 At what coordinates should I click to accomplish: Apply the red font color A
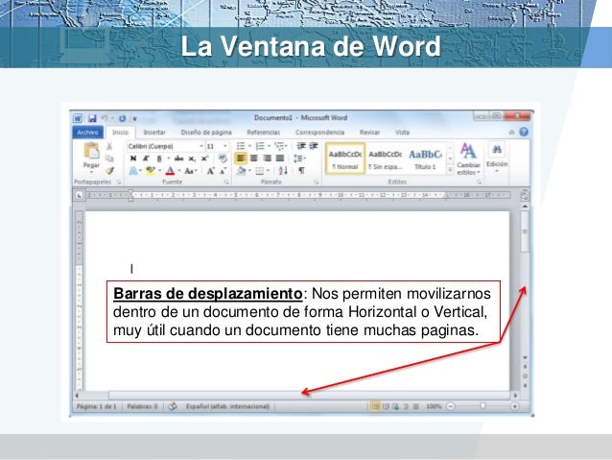tap(170, 171)
